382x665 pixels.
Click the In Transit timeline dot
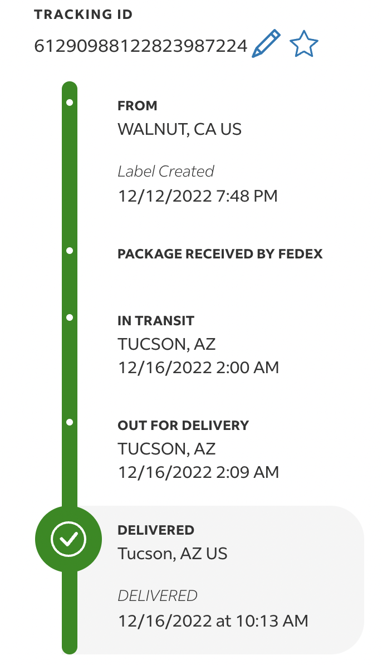pos(69,317)
